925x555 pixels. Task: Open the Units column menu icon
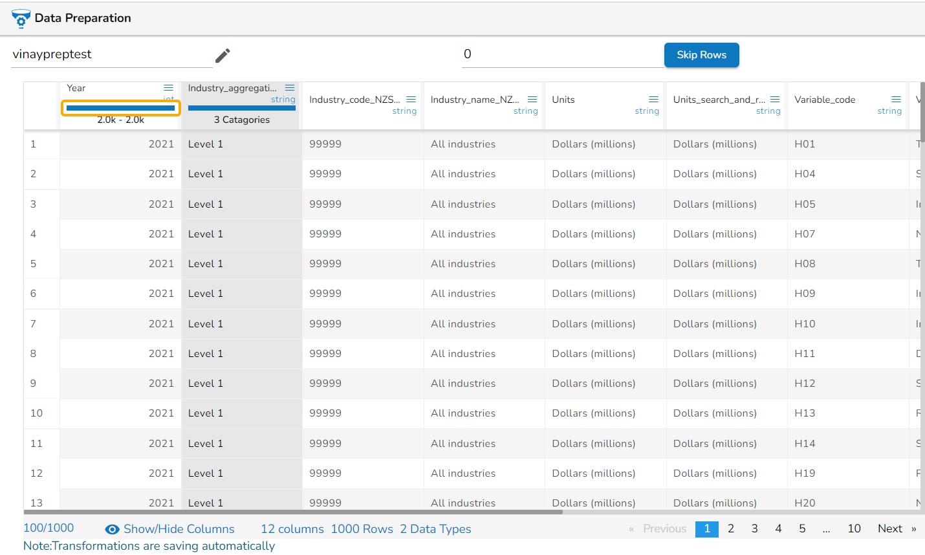point(653,100)
